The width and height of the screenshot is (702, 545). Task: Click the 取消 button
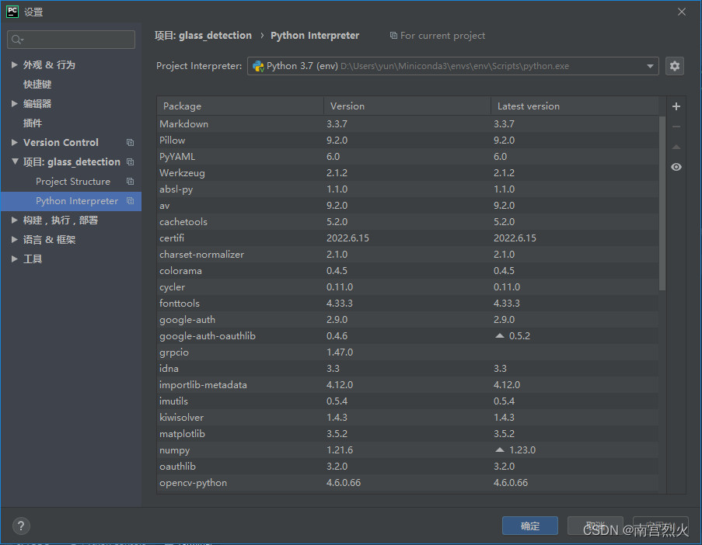pyautogui.click(x=595, y=526)
